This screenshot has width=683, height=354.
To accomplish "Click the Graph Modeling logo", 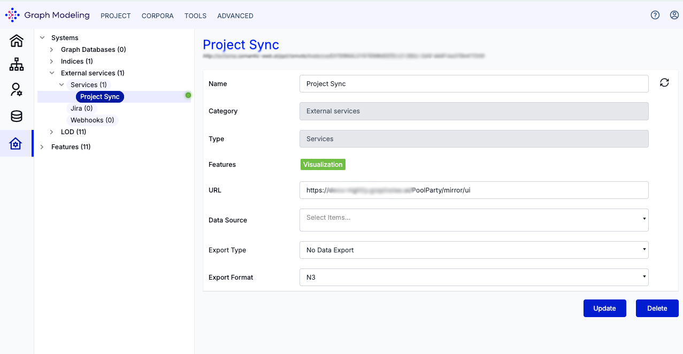I will [47, 15].
